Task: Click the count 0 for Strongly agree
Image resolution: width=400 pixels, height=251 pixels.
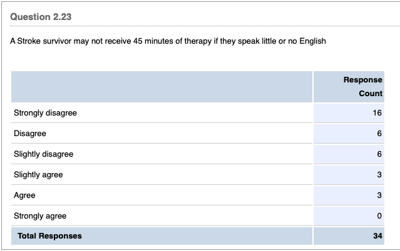Action: [x=379, y=216]
